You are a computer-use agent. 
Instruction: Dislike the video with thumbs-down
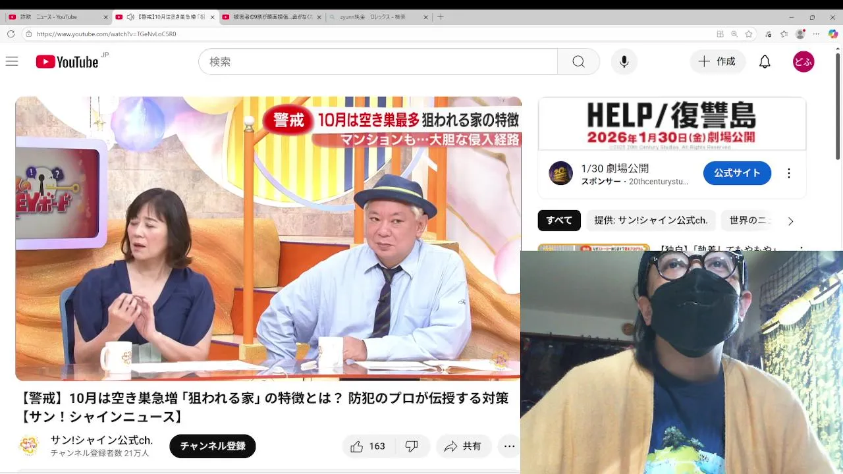coord(412,446)
